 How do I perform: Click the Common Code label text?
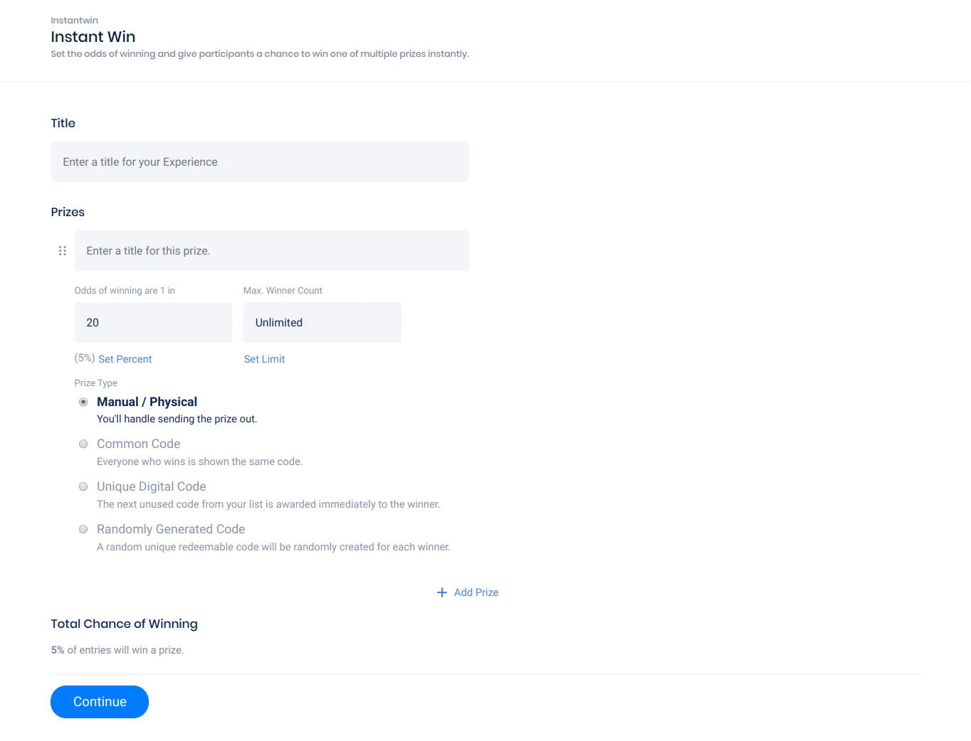[x=138, y=444]
